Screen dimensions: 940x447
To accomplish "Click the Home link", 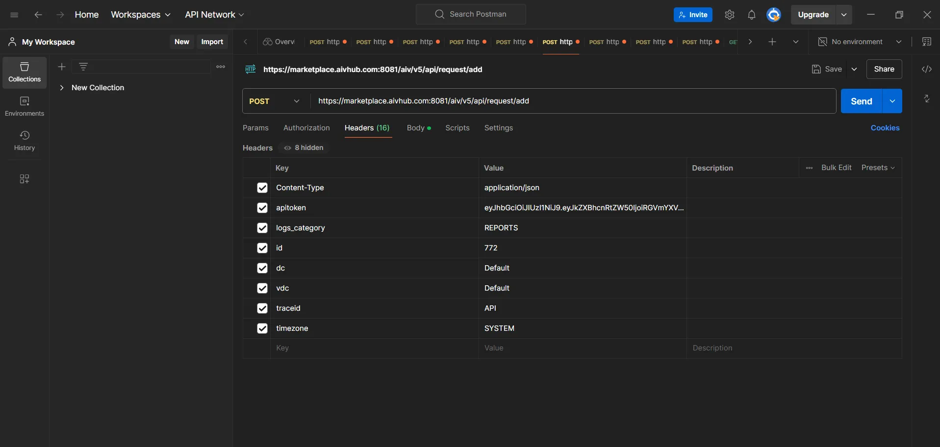I will pos(87,15).
